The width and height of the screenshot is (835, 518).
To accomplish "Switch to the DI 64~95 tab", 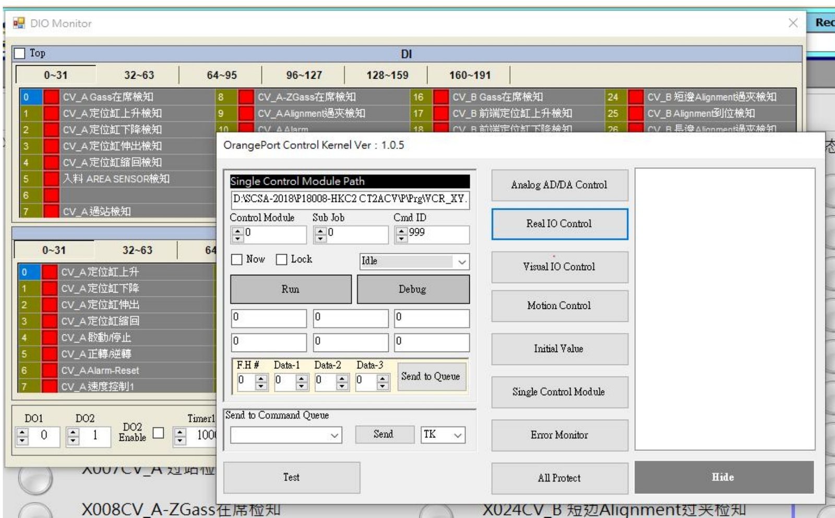I will [221, 75].
